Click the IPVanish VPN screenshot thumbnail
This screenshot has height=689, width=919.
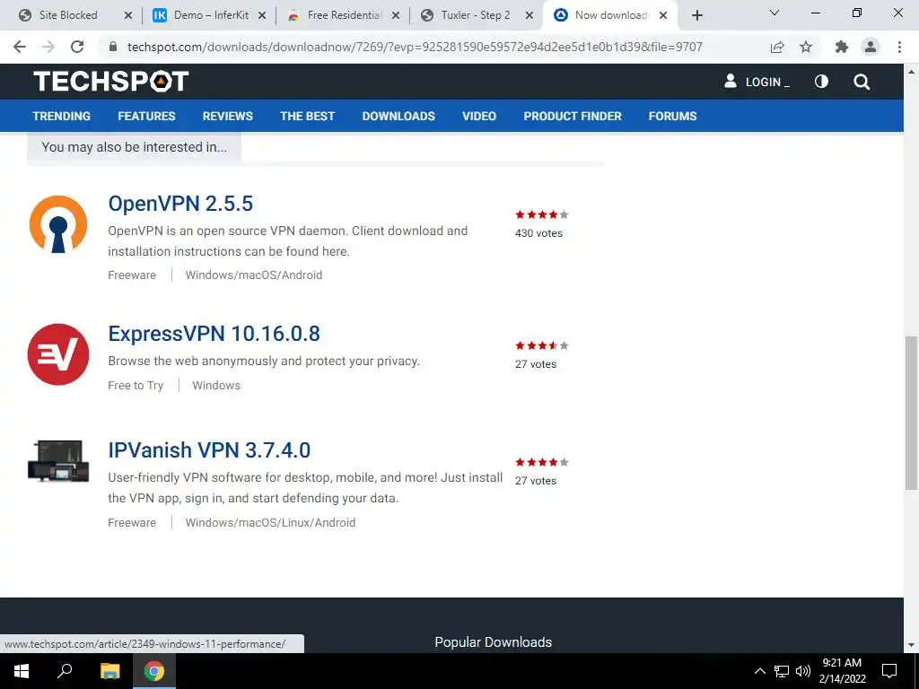(58, 461)
